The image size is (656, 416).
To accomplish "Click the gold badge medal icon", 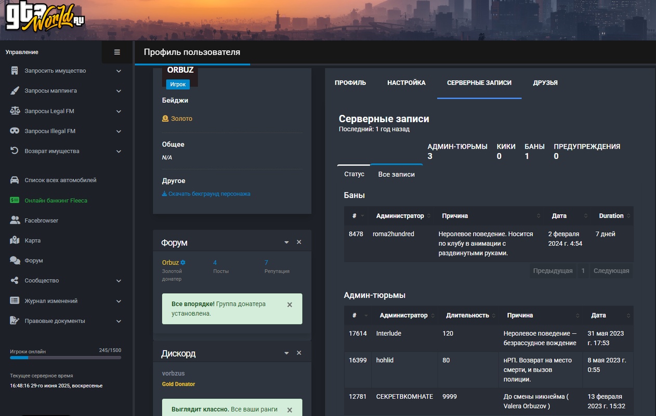I will 165,119.
